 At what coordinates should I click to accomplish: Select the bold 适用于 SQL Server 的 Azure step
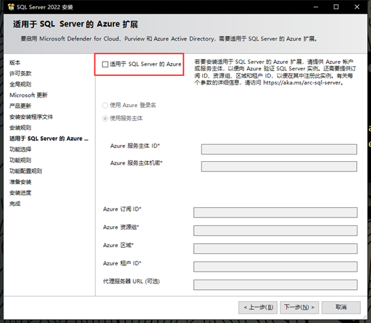[49, 139]
